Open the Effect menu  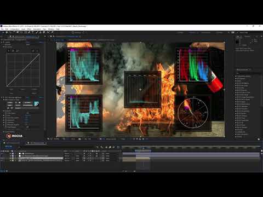click(x=29, y=29)
